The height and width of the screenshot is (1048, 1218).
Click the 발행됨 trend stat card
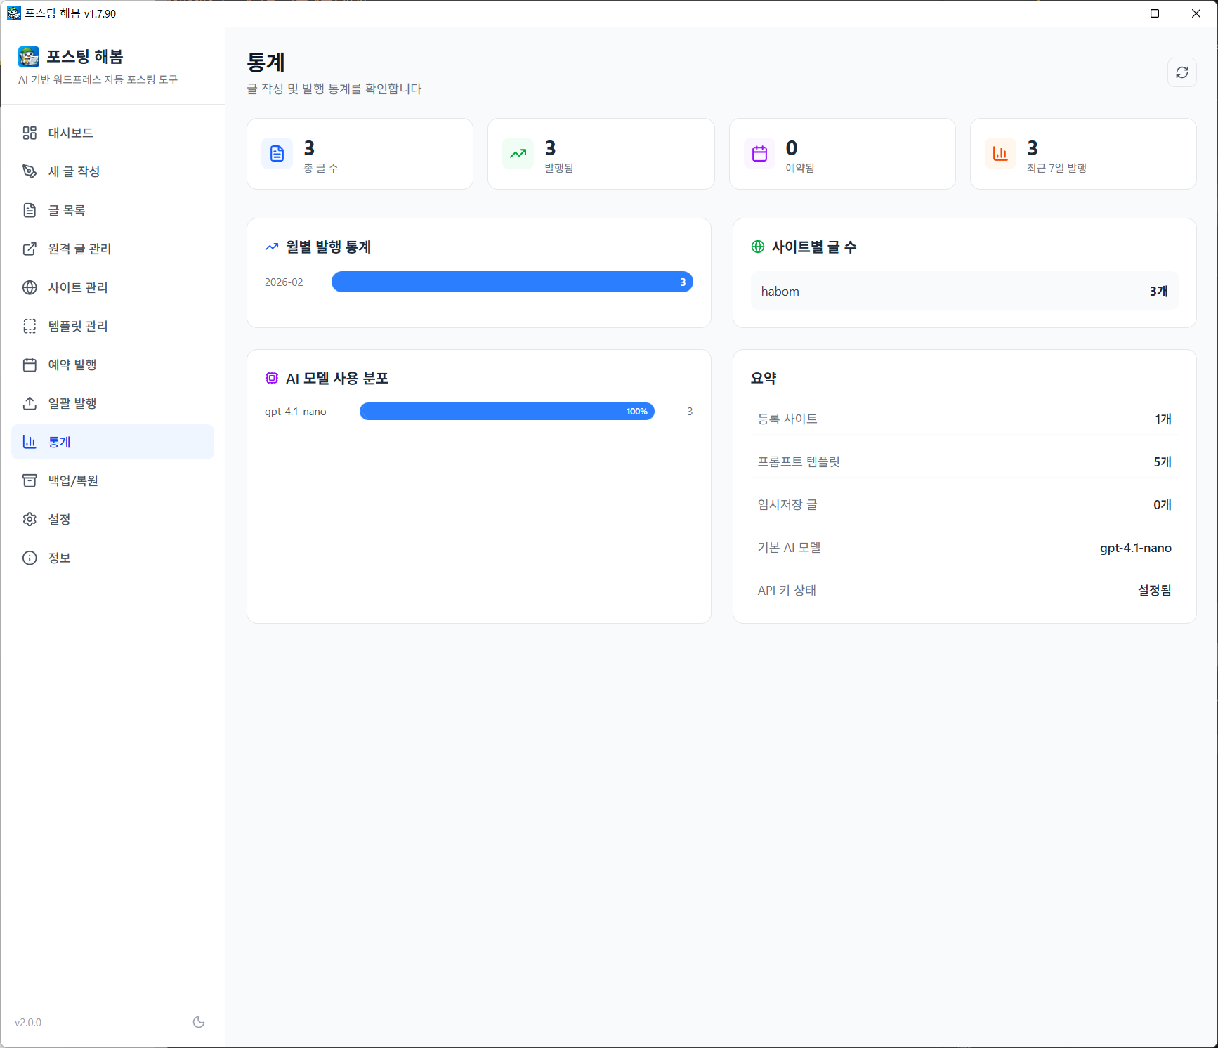tap(601, 154)
